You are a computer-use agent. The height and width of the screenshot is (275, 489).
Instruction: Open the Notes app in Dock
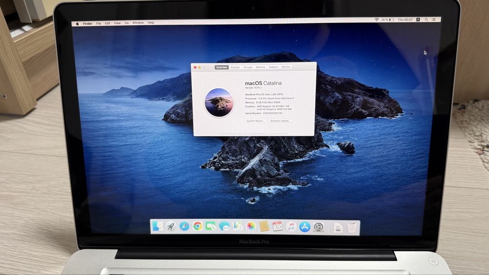coord(264,227)
